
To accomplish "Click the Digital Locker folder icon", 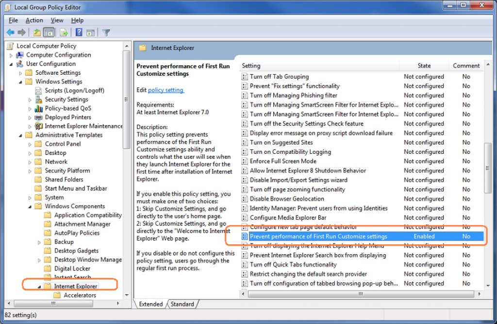I will (x=48, y=269).
